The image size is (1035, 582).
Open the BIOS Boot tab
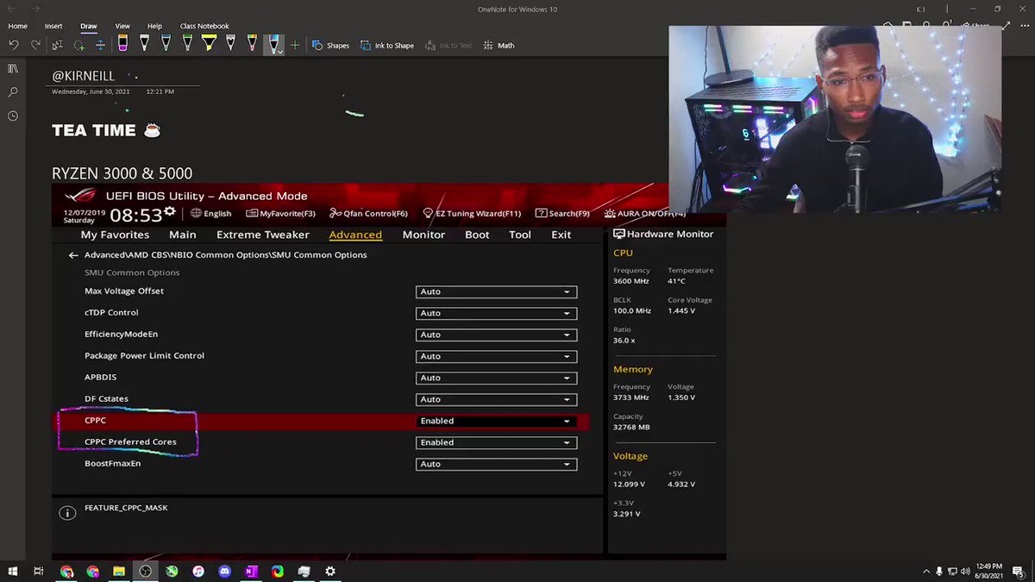477,235
